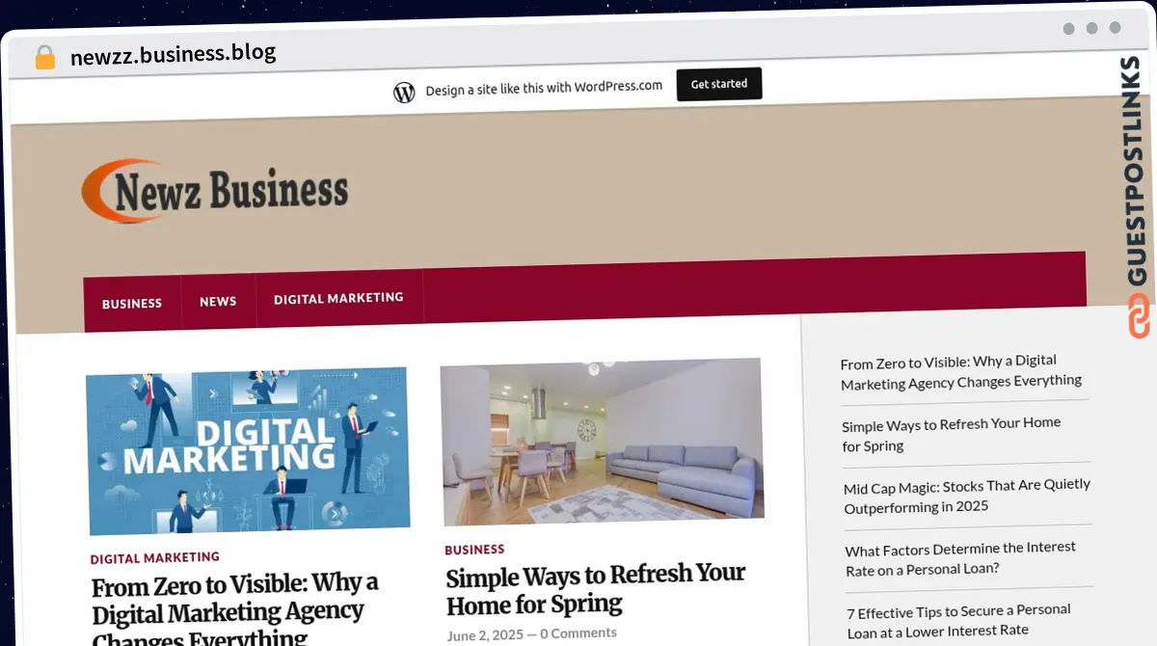This screenshot has width=1157, height=646.
Task: Click the Newz Business site logo
Action: click(x=214, y=191)
